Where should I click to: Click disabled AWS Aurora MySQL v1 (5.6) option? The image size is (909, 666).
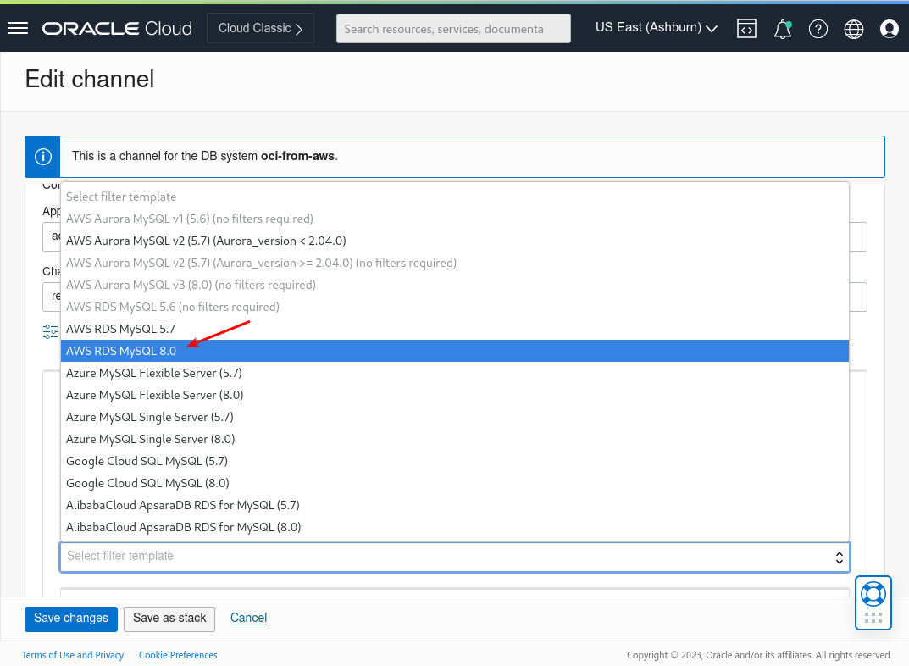point(455,219)
